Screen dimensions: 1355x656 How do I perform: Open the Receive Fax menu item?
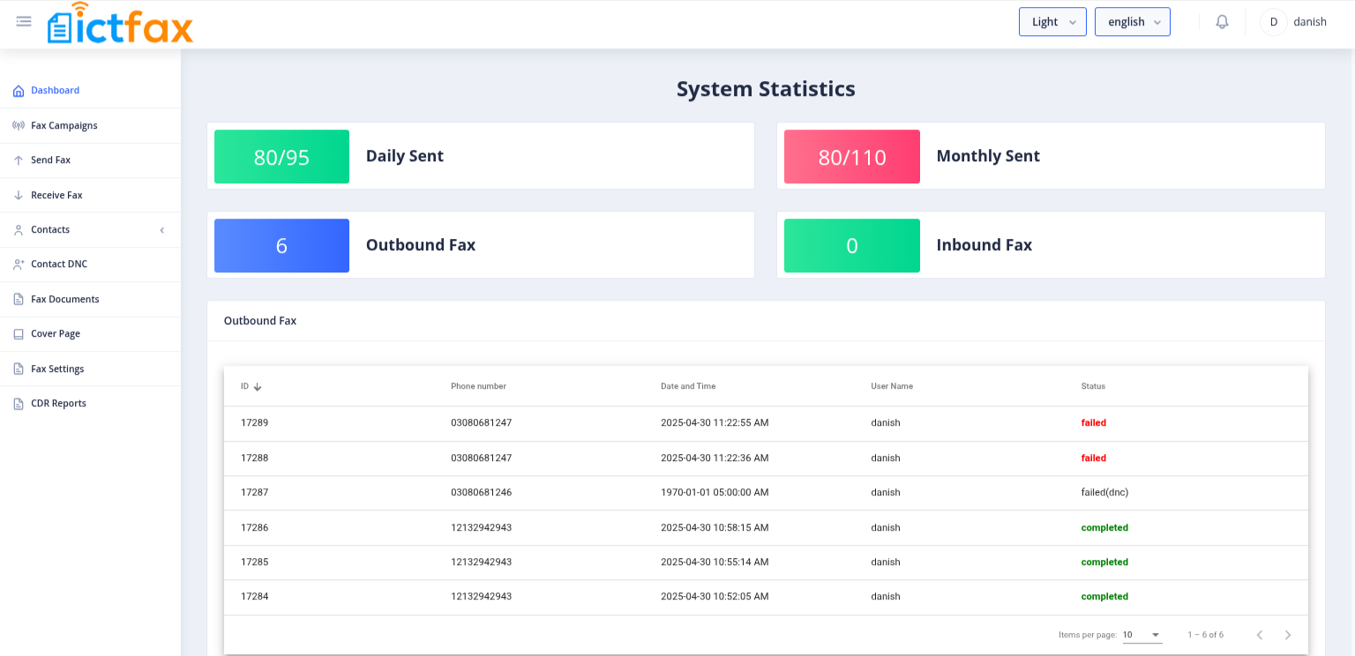[90, 195]
